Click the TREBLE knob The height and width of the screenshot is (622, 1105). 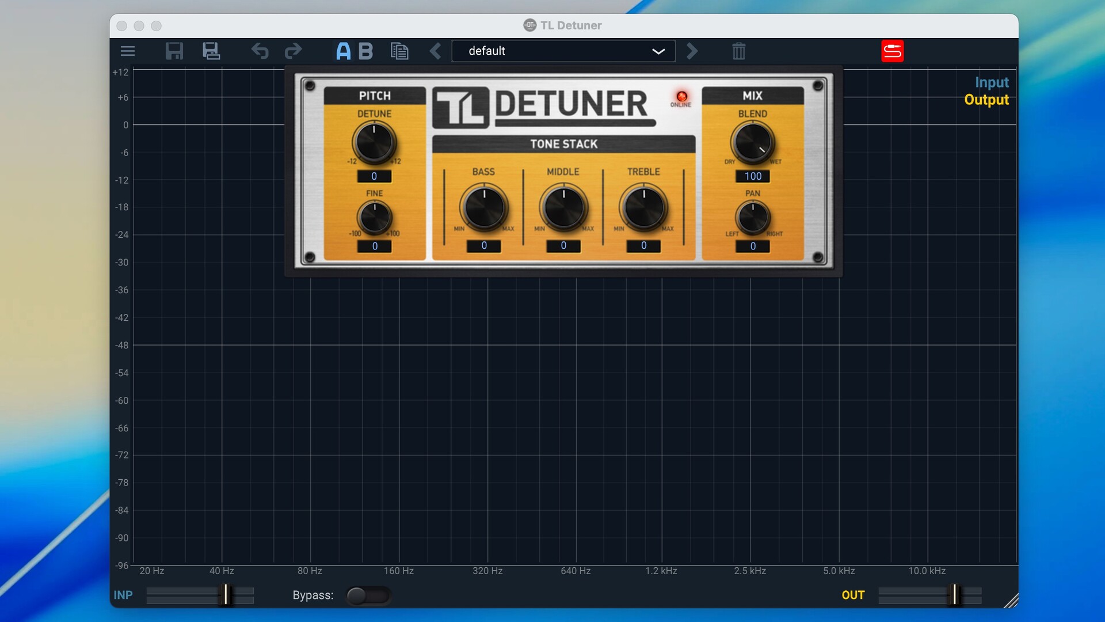[643, 207]
